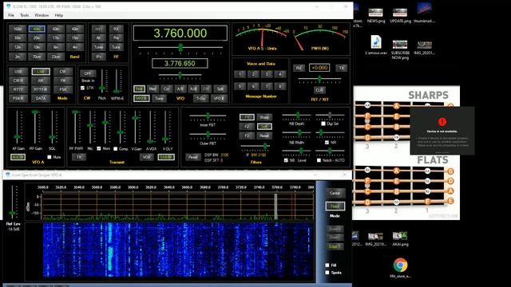
Task: Toggle the CW Break In OFF button
Action: tap(88, 73)
